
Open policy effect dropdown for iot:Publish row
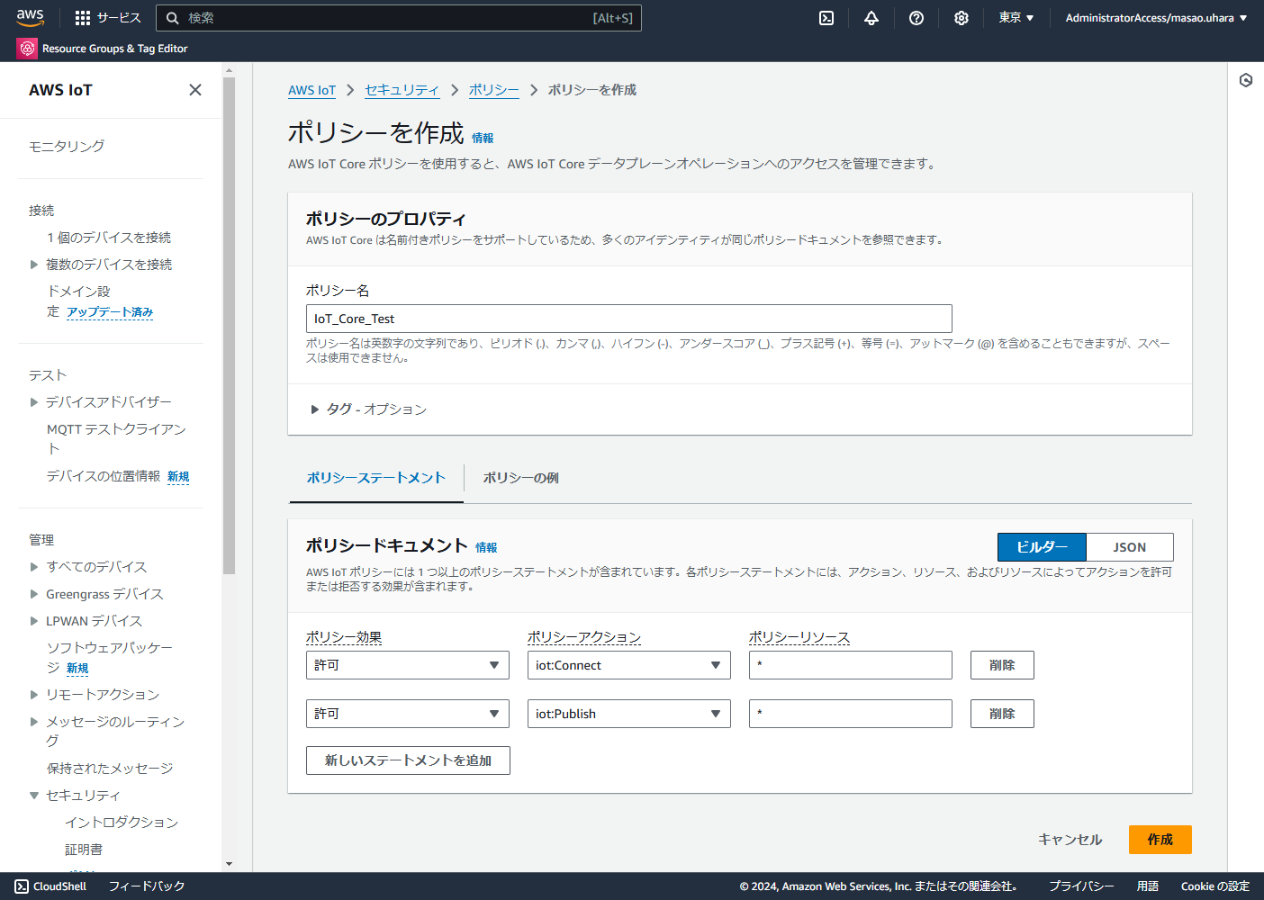pyautogui.click(x=408, y=714)
